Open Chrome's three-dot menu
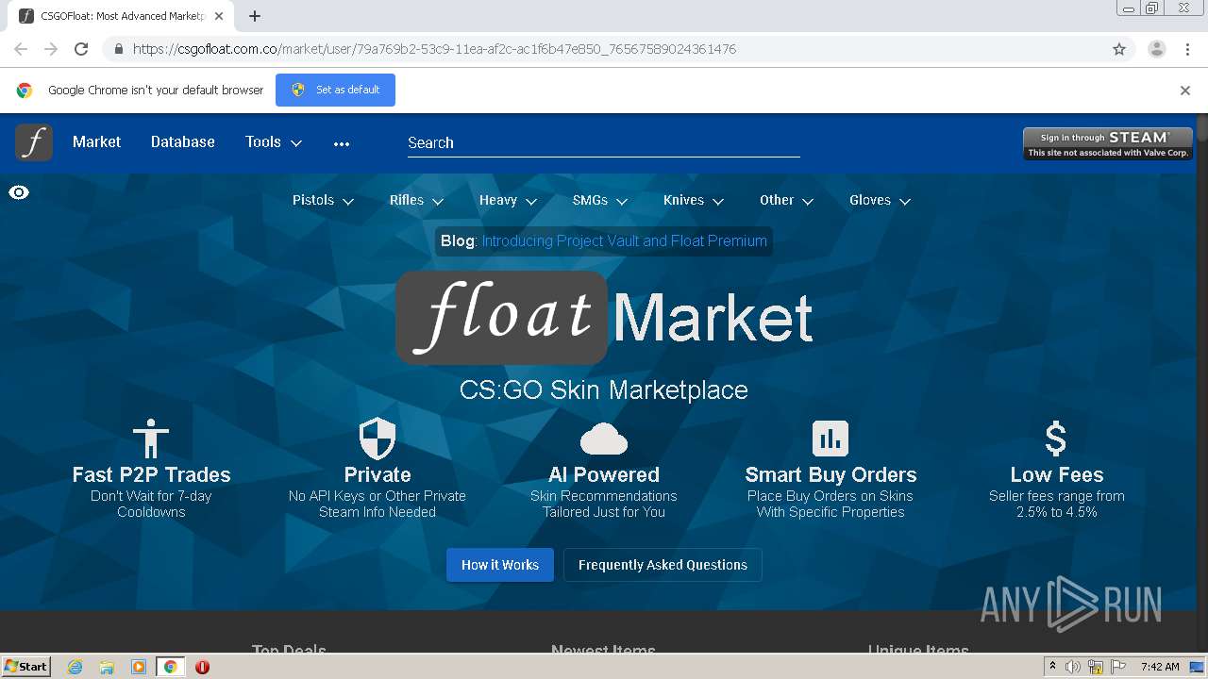This screenshot has width=1208, height=679. click(1187, 49)
